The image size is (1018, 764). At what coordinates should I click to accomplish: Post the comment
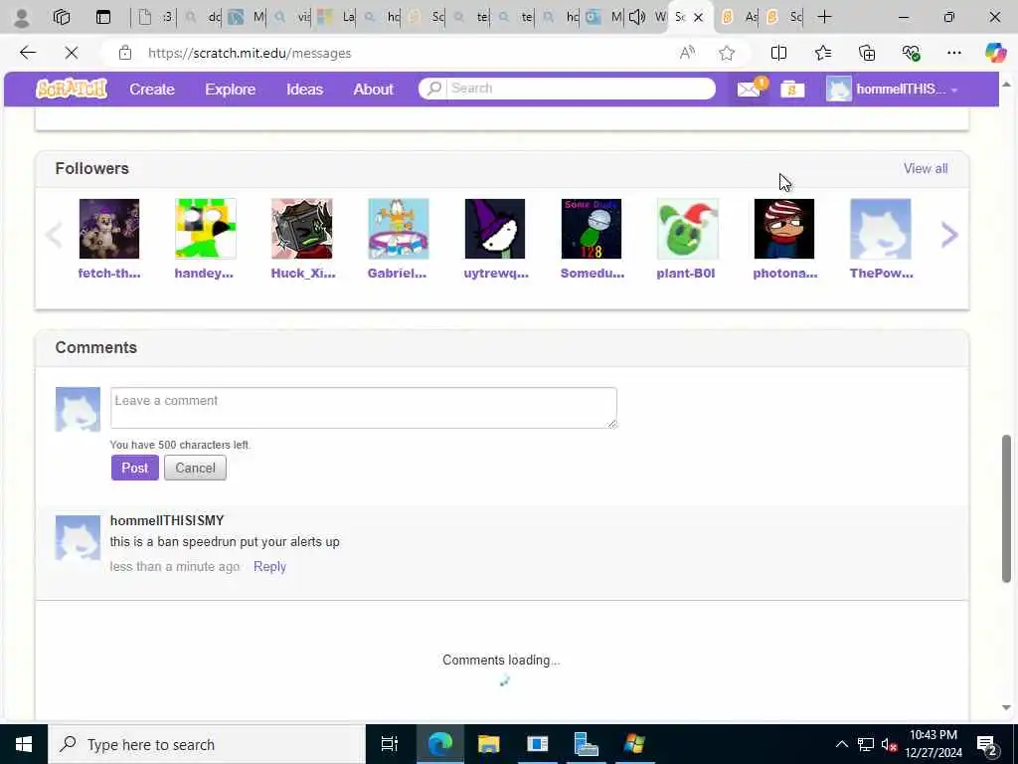pos(135,468)
